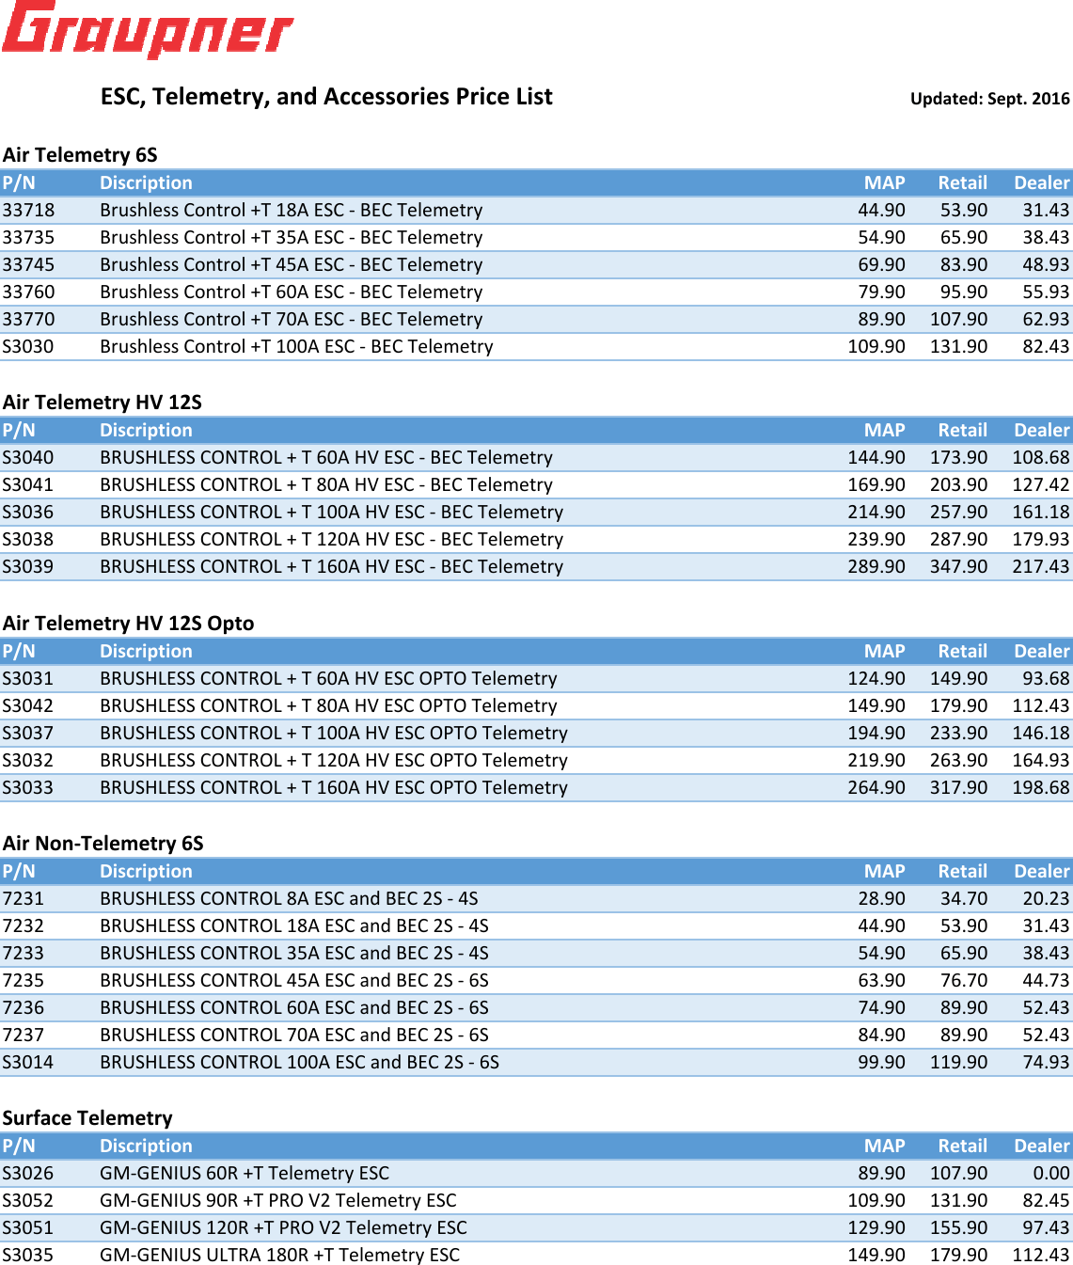The width and height of the screenshot is (1073, 1265).
Task: Select S3031 60A HV ESC OPTO Telemetry row
Action: 310,678
